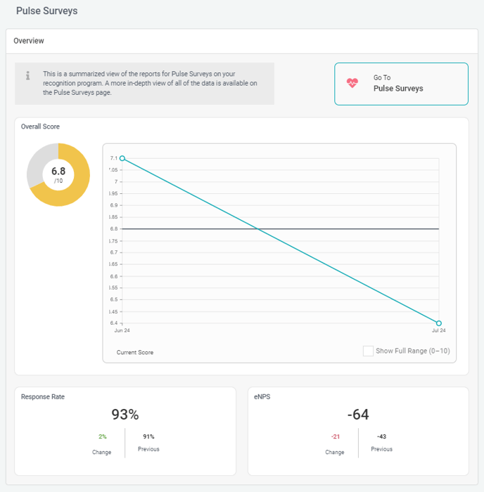
Task: Click the green 2% change value
Action: coord(102,436)
